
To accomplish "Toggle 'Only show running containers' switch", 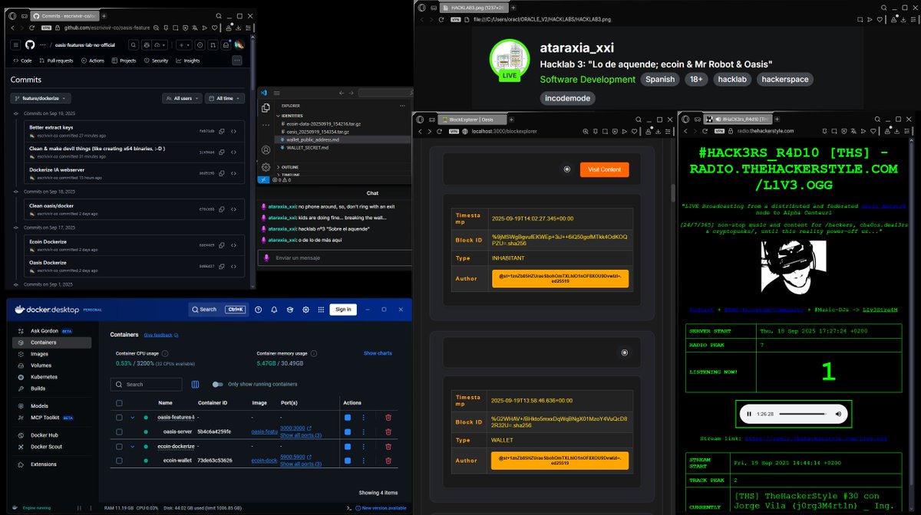I will pos(218,384).
